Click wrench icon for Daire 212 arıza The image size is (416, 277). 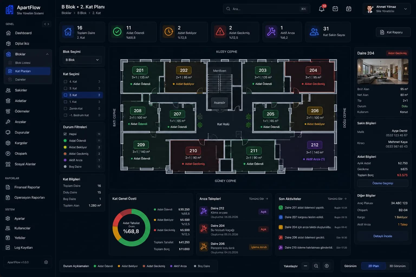point(204,211)
